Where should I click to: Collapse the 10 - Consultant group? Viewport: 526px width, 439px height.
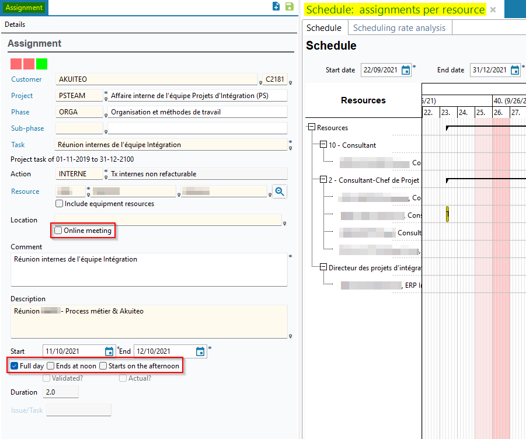coord(323,145)
